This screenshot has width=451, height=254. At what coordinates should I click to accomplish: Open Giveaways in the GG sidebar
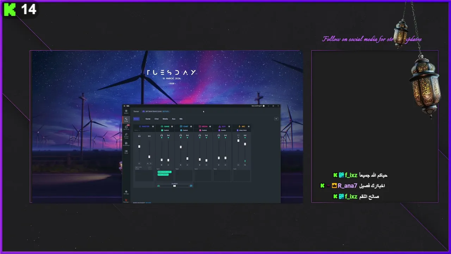pyautogui.click(x=126, y=144)
